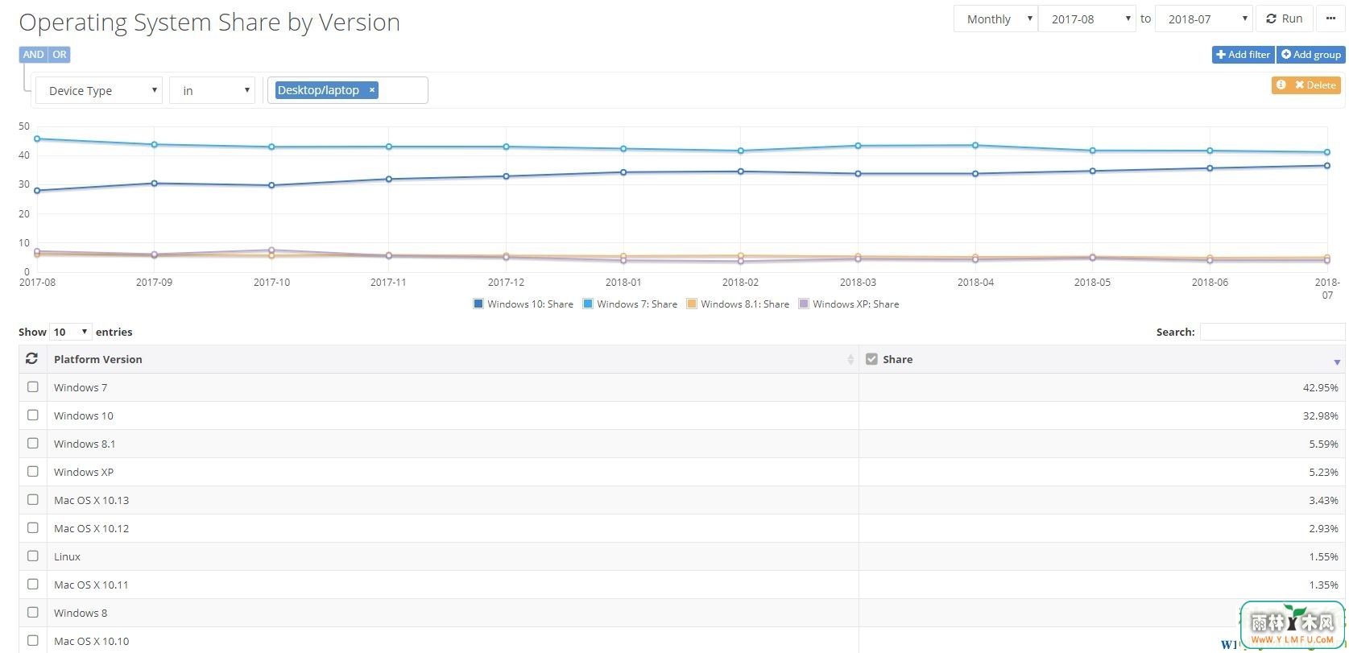Viewport: 1349px width, 653px height.
Task: Check the Windows 7 row checkbox
Action: point(33,386)
